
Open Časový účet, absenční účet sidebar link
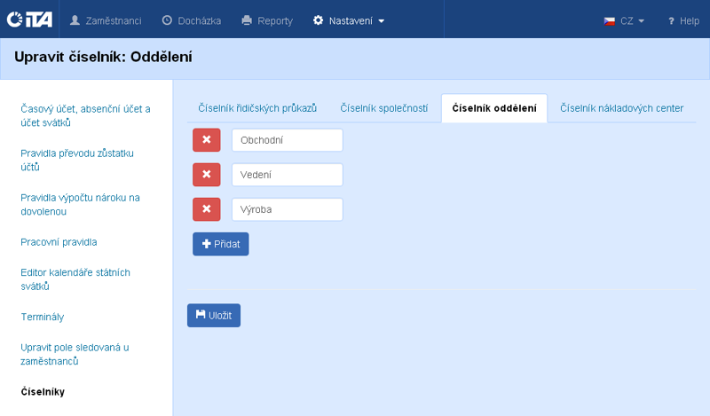coord(85,115)
